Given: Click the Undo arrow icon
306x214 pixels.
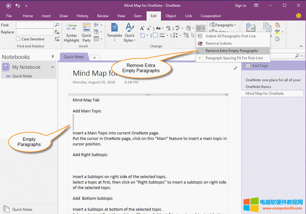Looking at the screenshot, I should (18, 6).
